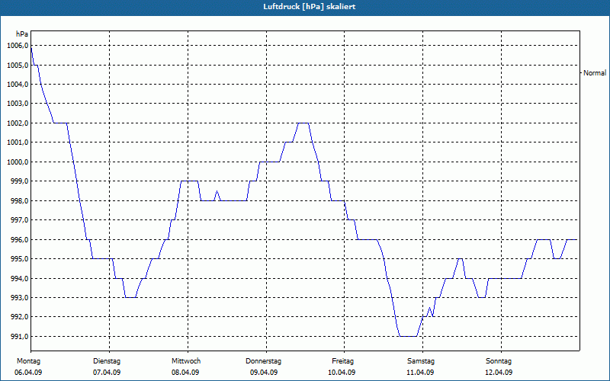Click the 1000,0 axis value
The width and height of the screenshot is (610, 381).
click(x=18, y=162)
